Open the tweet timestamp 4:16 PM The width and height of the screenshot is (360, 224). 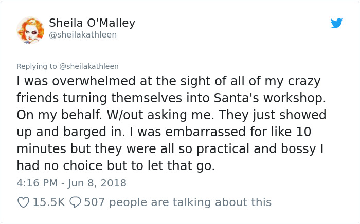(x=35, y=183)
